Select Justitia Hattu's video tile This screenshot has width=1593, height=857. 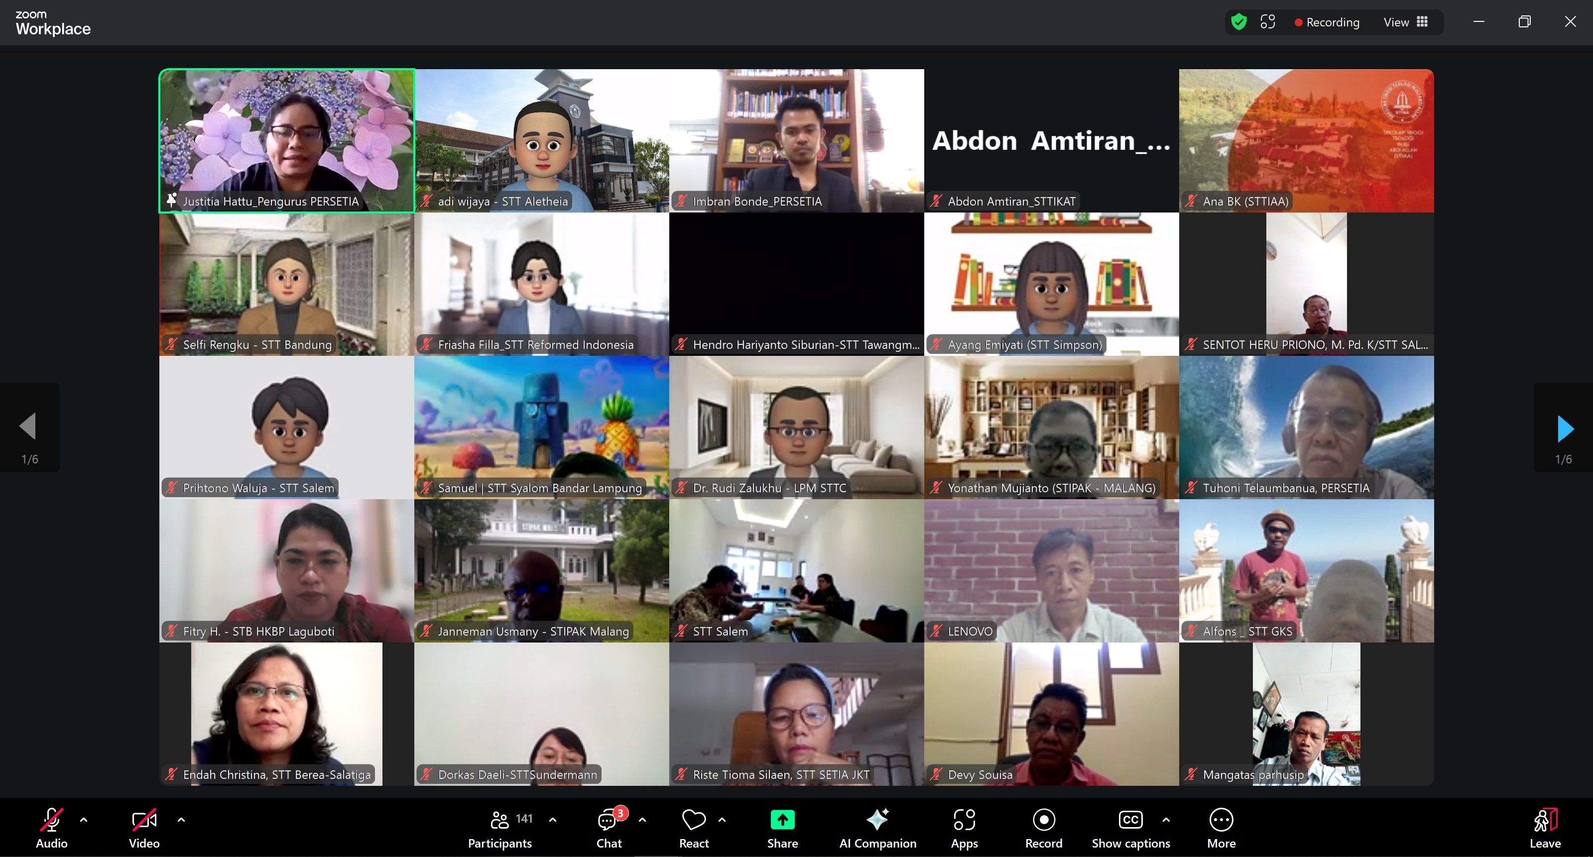[286, 140]
